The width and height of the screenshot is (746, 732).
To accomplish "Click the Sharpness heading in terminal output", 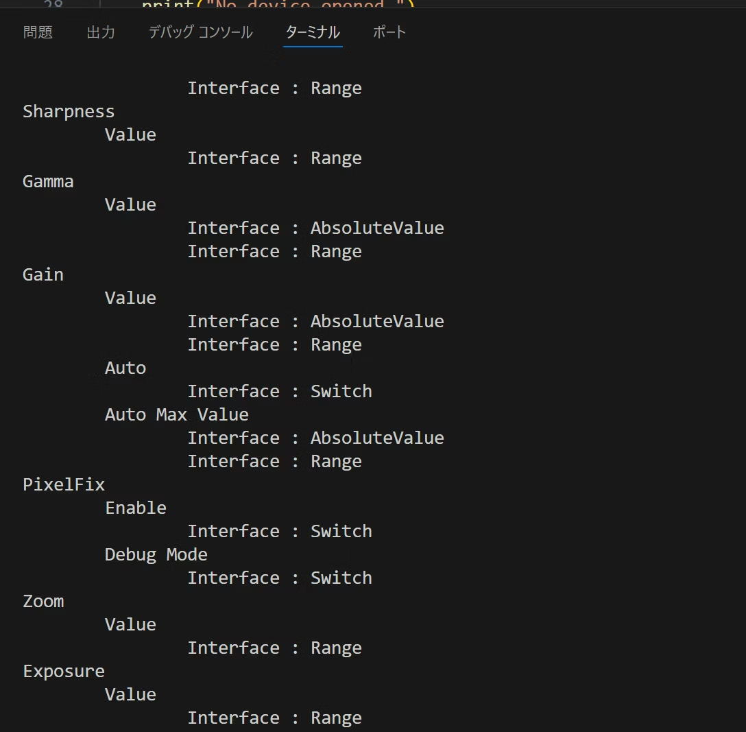I will [69, 111].
